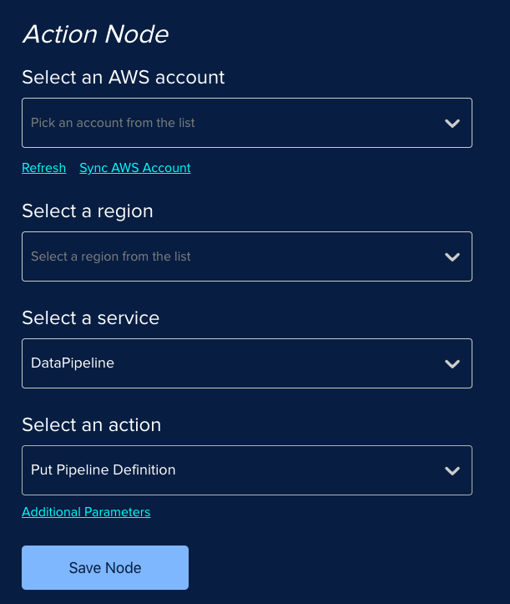
Task: Click the 'Select a region from the list' placeholder
Action: tap(111, 256)
